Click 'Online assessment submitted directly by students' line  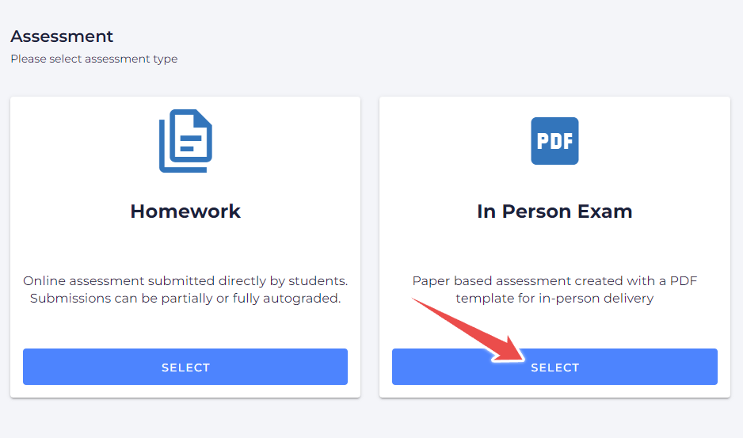click(x=185, y=281)
